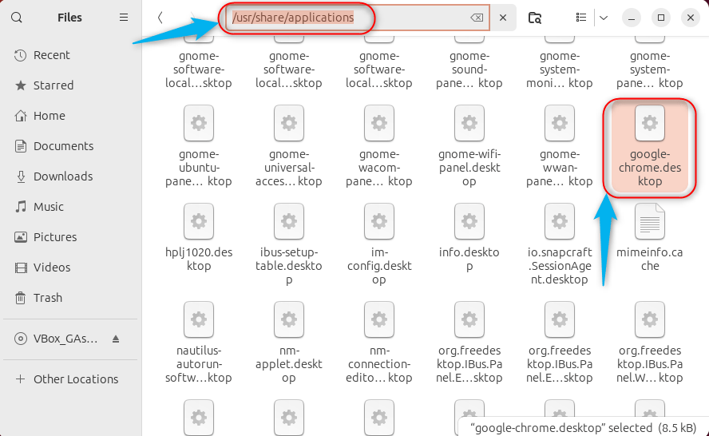The height and width of the screenshot is (436, 709).
Task: Go to Home folder in sidebar
Action: pyautogui.click(x=70, y=116)
